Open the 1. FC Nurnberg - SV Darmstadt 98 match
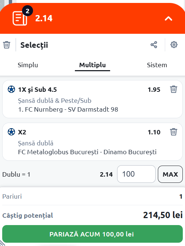 coord(68,109)
